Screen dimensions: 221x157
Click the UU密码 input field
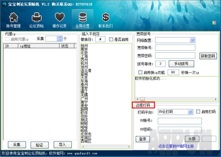[x=180, y=130]
